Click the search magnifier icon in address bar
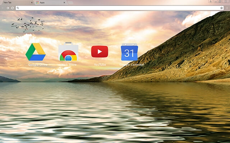This screenshot has height=143, width=230. coord(18,8)
